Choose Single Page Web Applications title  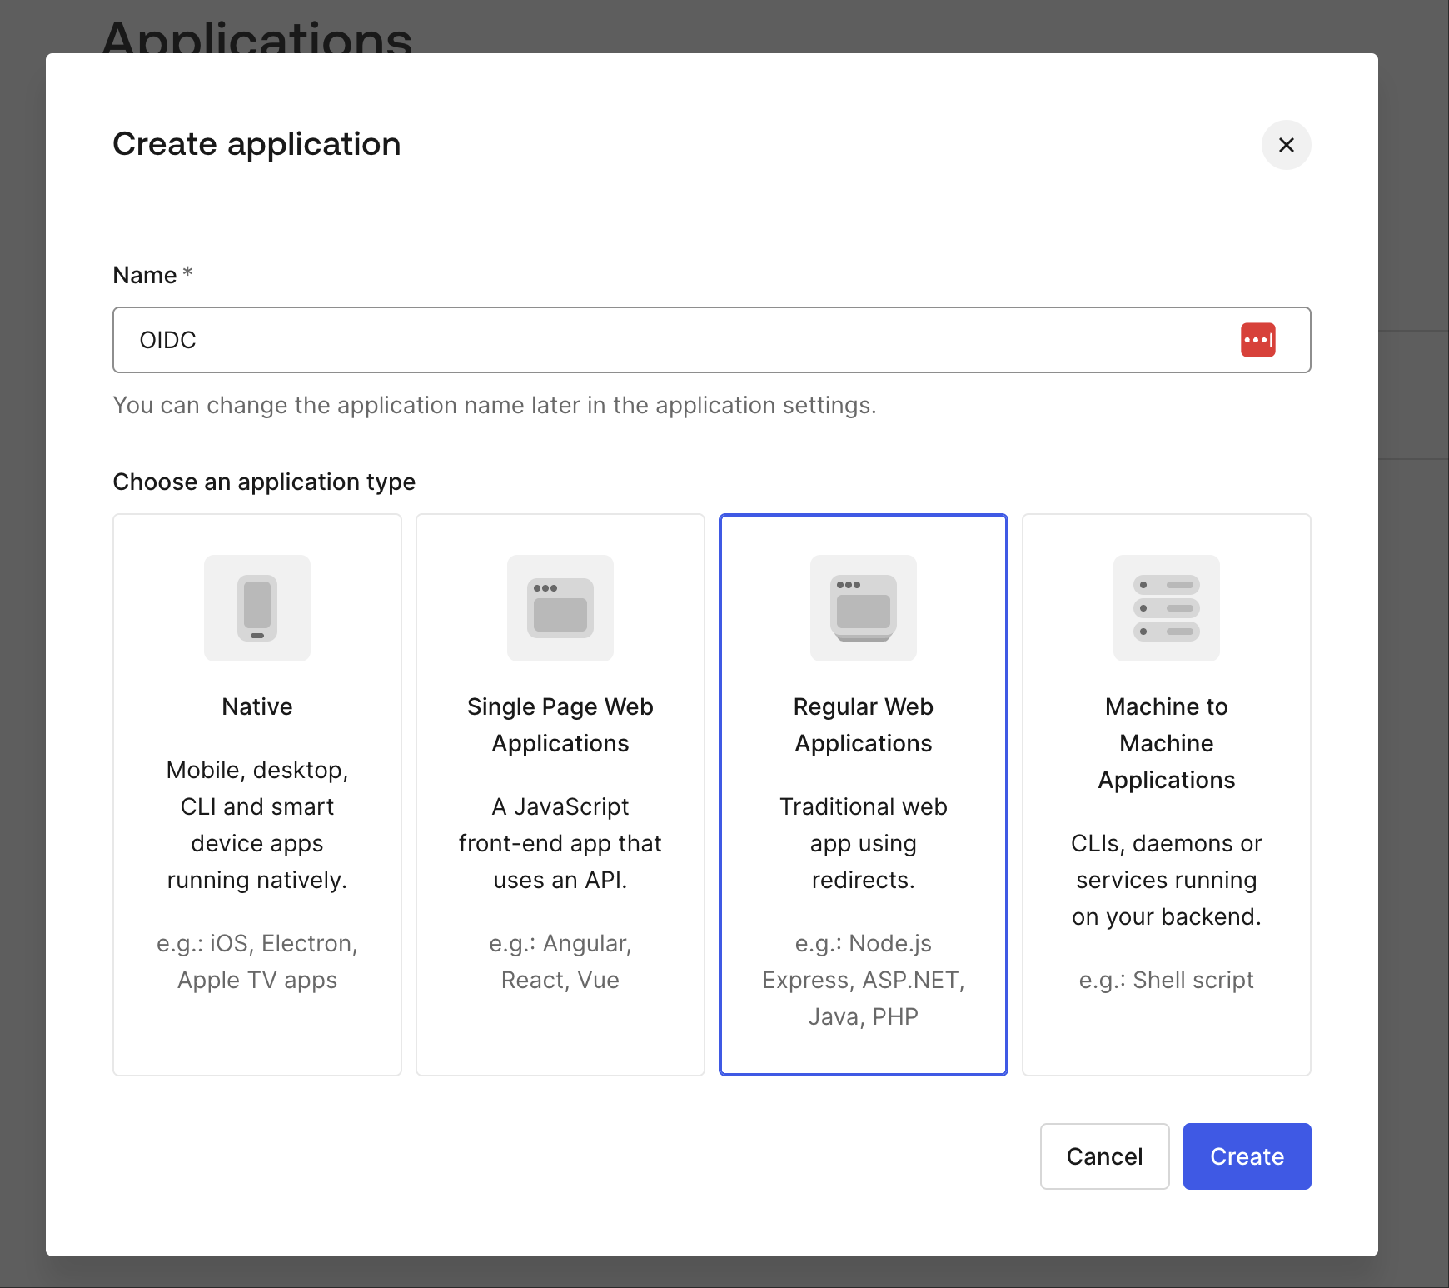(x=560, y=725)
